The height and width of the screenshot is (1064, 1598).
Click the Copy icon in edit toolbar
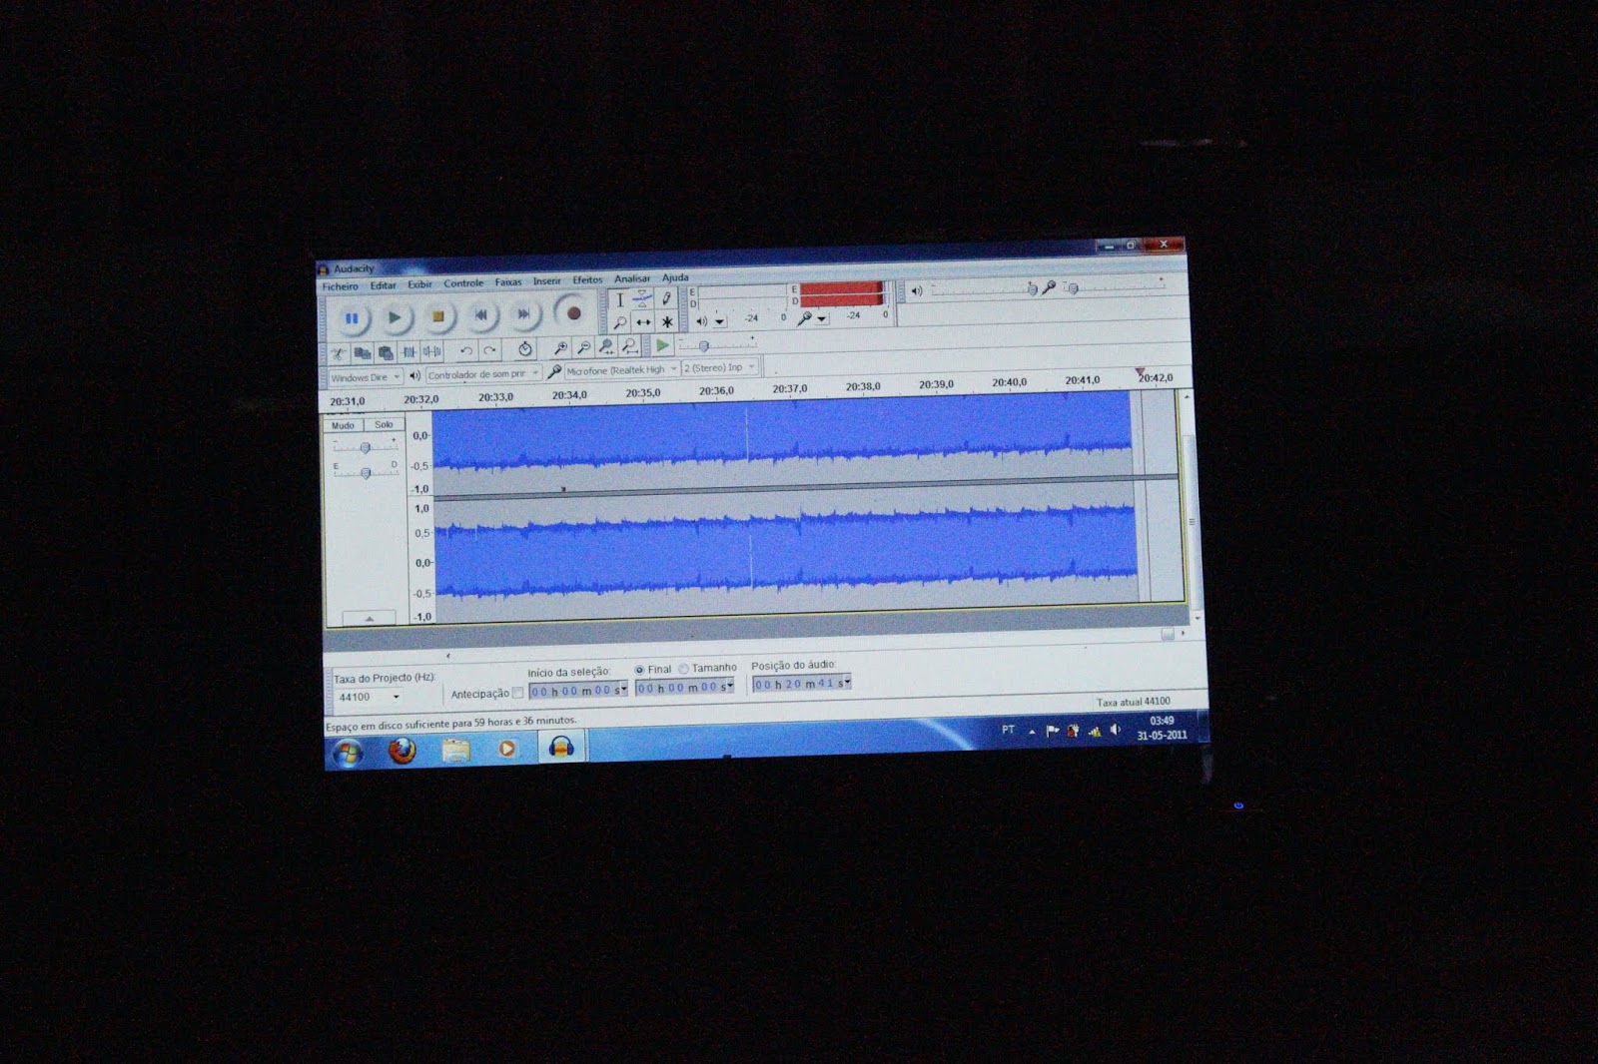(x=362, y=353)
